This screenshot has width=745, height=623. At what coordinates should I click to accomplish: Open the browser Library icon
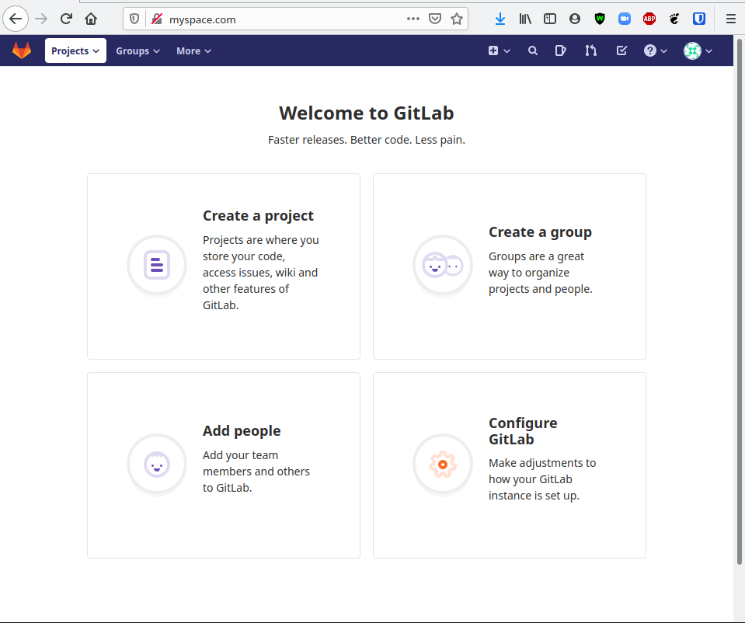pyautogui.click(x=525, y=19)
